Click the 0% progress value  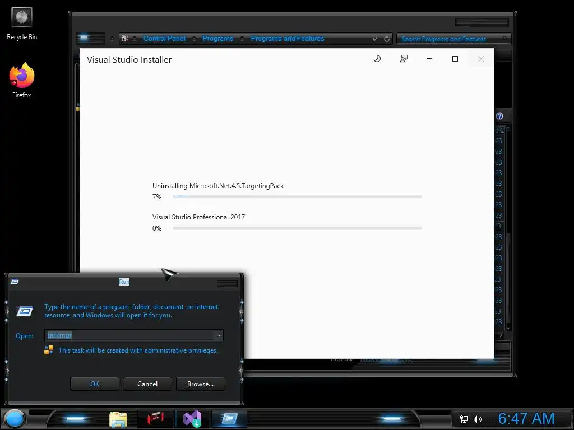pos(157,228)
